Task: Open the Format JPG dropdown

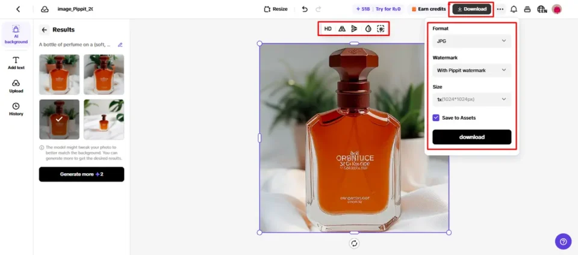Action: click(x=471, y=41)
